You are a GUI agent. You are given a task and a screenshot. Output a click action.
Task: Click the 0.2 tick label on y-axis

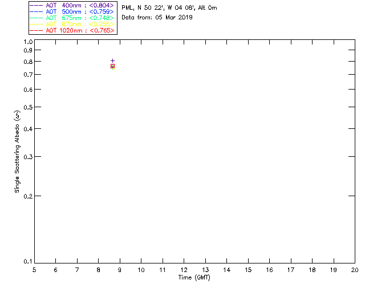pyautogui.click(x=27, y=196)
